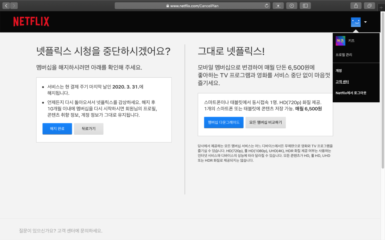This screenshot has width=385, height=240.
Task: Click the Share icon in the toolbar
Action: click(356, 6)
